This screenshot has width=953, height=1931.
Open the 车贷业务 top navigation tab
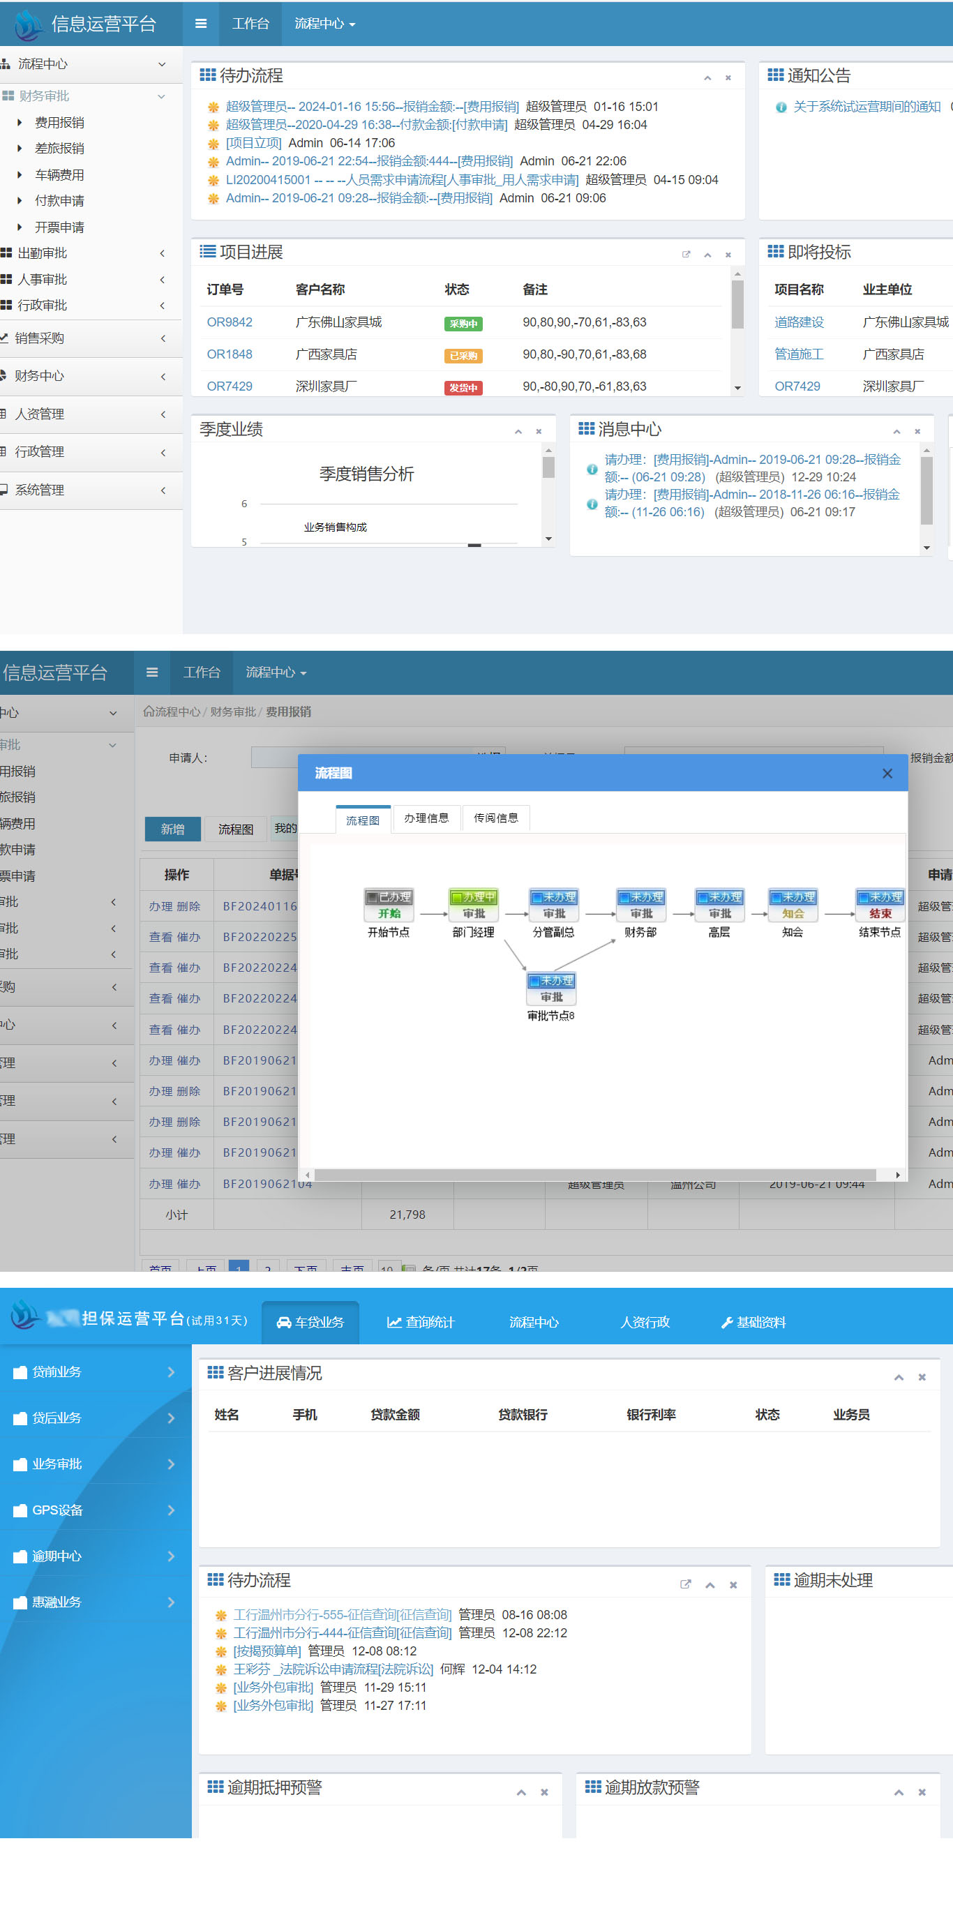tap(310, 1322)
